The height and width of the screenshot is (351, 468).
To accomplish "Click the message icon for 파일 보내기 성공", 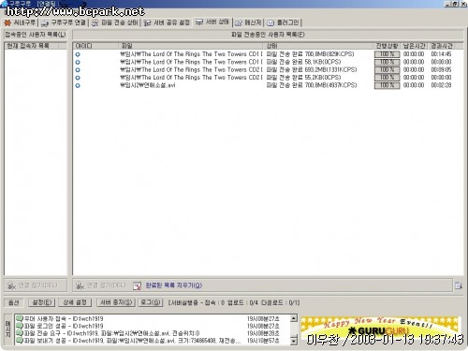I will pos(20,341).
